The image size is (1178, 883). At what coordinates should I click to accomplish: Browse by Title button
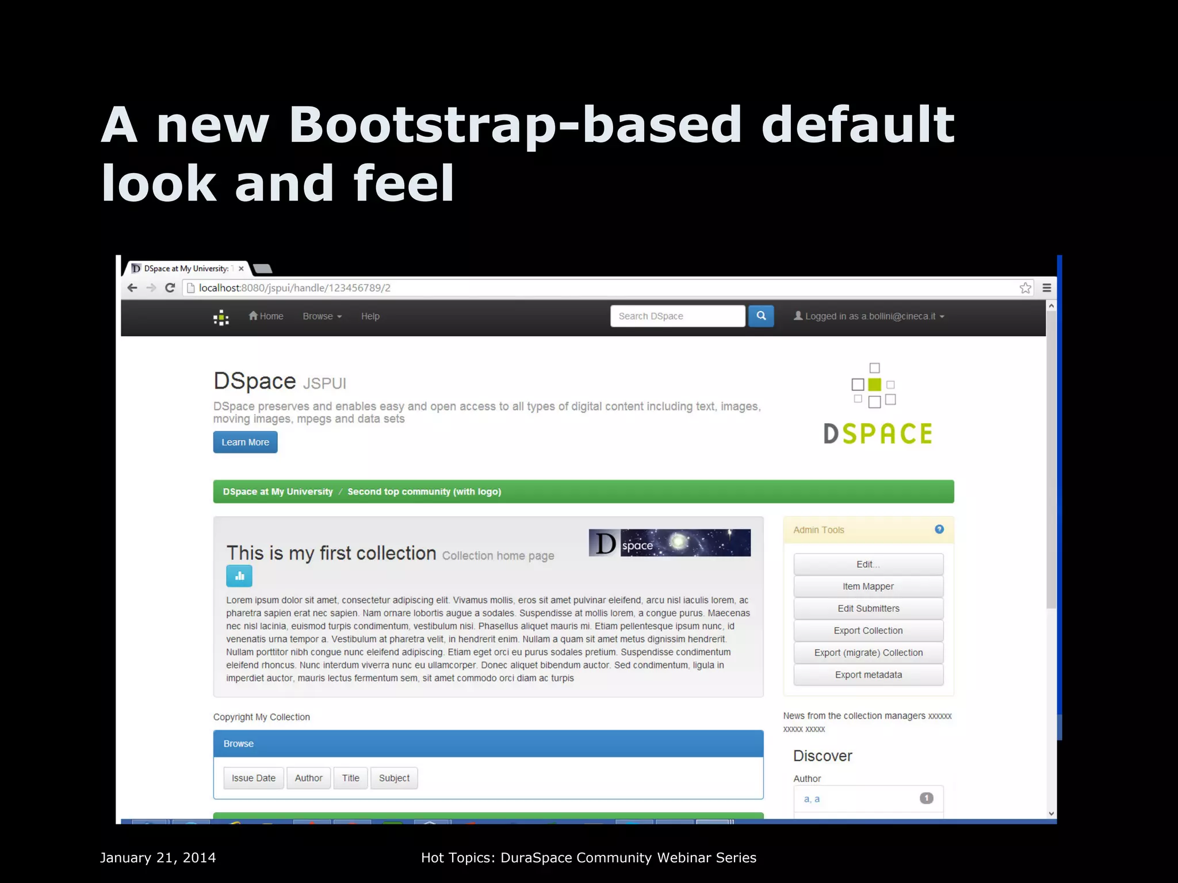[x=351, y=778]
